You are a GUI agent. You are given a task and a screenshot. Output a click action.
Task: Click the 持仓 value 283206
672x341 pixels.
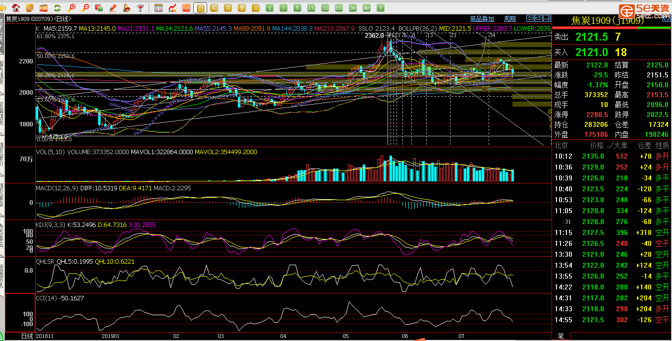pos(596,124)
